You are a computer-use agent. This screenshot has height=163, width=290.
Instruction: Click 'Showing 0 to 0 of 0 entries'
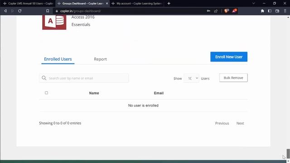(x=60, y=123)
